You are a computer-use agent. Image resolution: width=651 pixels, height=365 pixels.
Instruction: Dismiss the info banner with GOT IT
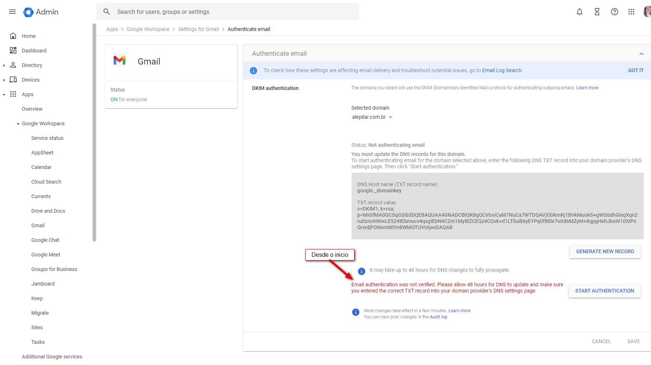click(x=636, y=70)
